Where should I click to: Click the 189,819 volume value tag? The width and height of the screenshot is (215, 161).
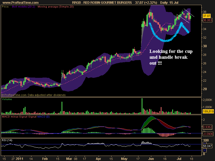coord(208,111)
